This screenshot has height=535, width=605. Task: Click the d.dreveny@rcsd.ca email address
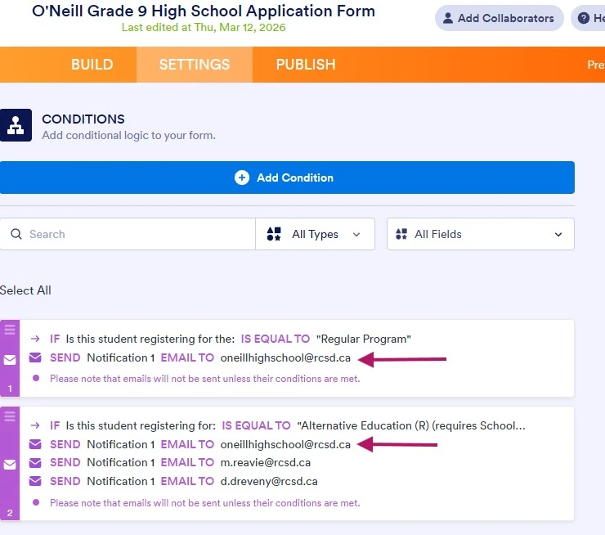pos(269,481)
